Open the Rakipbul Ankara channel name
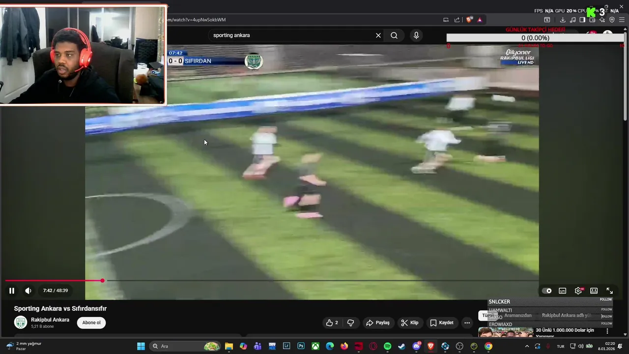The height and width of the screenshot is (354, 629). [50, 320]
